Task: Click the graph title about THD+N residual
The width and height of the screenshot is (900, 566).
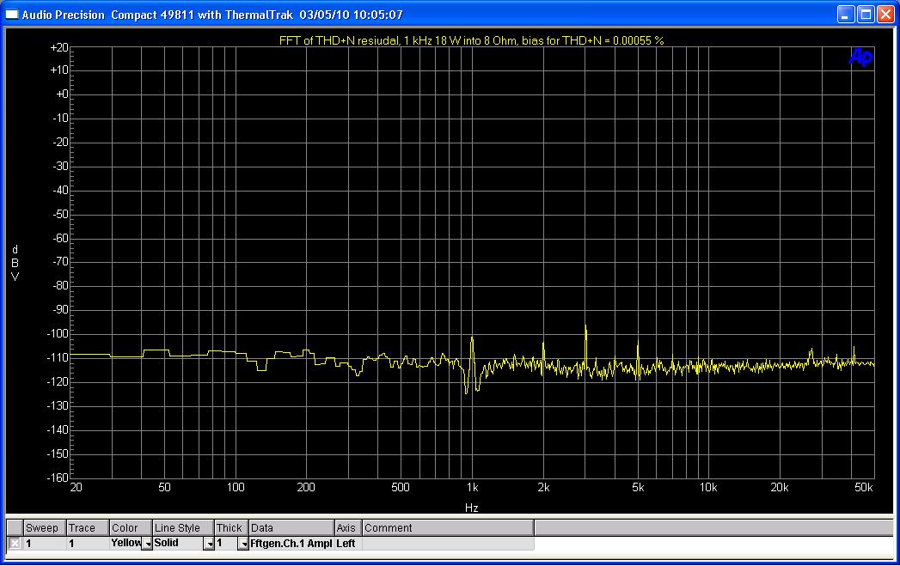Action: 471,40
